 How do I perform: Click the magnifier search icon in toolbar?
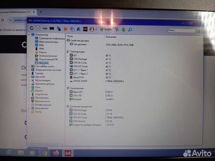point(130,30)
